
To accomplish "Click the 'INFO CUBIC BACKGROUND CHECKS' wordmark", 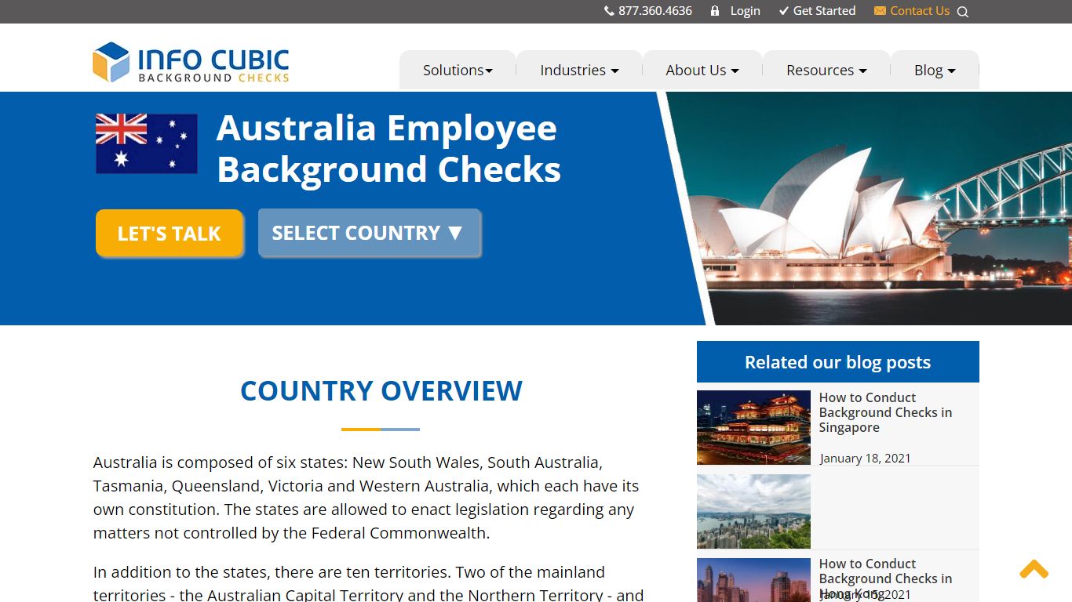I will coord(213,64).
